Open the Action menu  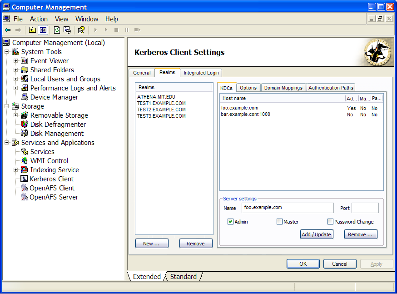click(39, 19)
